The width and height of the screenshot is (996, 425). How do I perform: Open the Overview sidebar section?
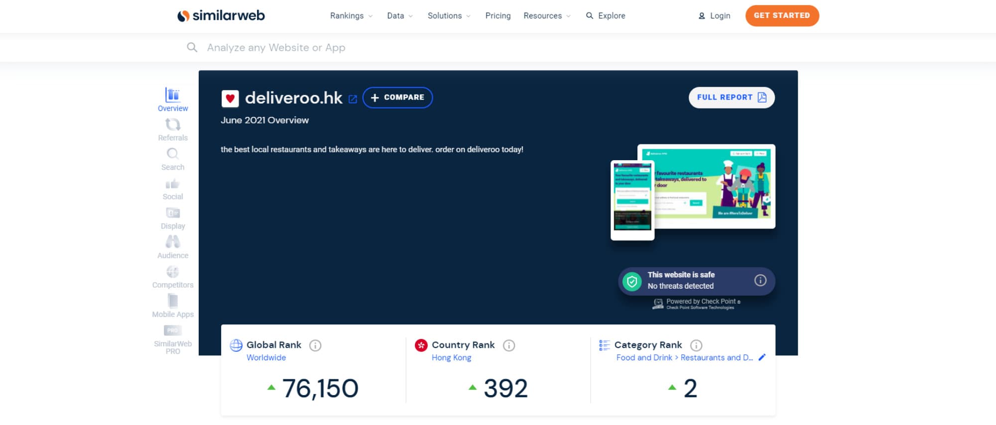point(173,100)
